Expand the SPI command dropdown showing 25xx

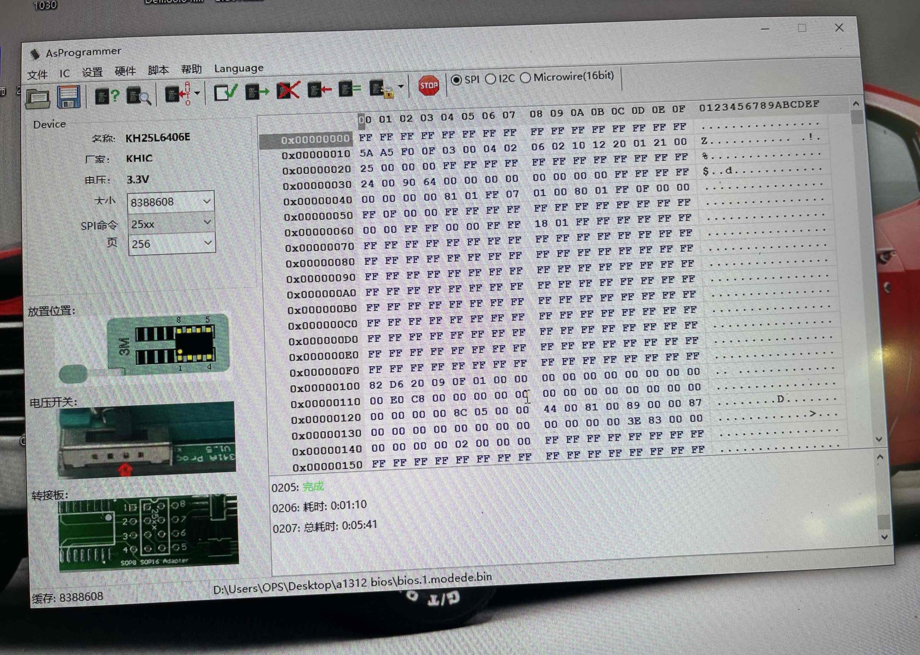click(x=207, y=222)
